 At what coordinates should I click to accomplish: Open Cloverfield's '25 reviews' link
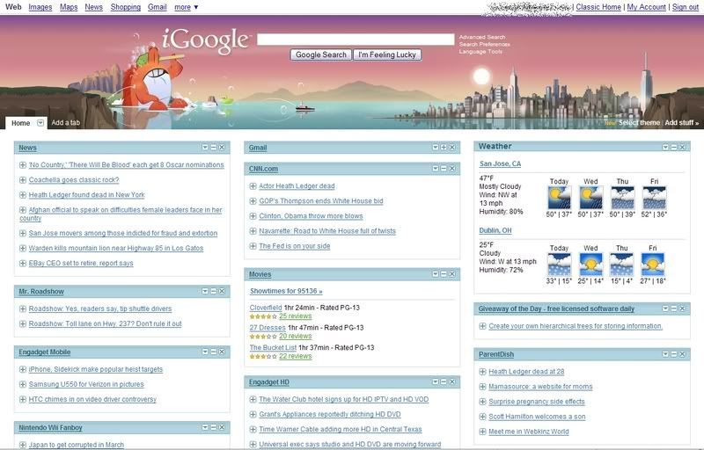(x=295, y=316)
